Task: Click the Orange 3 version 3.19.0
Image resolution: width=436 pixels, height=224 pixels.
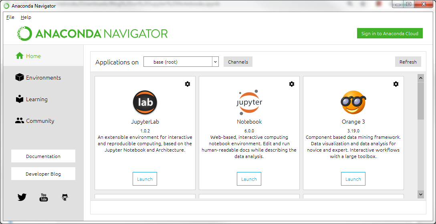Action: pyautogui.click(x=353, y=131)
